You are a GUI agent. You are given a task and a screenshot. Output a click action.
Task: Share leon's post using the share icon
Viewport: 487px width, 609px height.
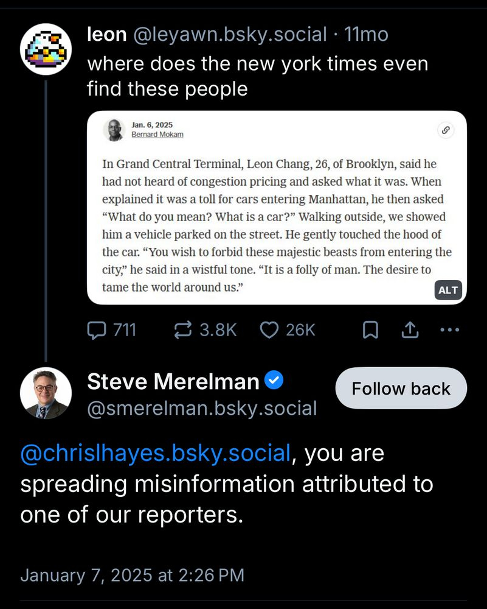[410, 330]
